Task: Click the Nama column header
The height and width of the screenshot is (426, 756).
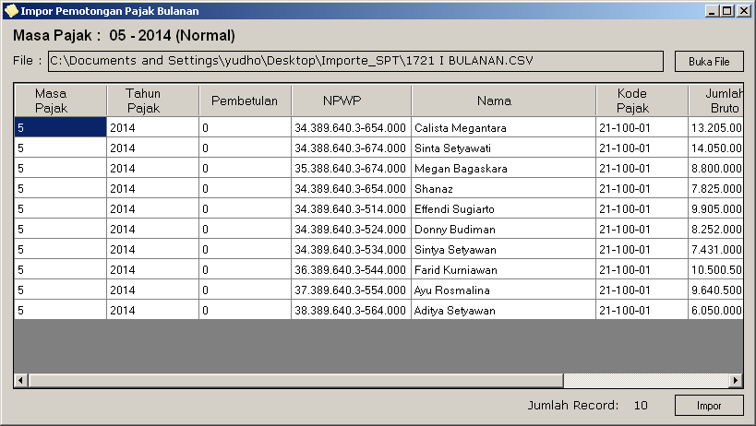Action: tap(503, 101)
